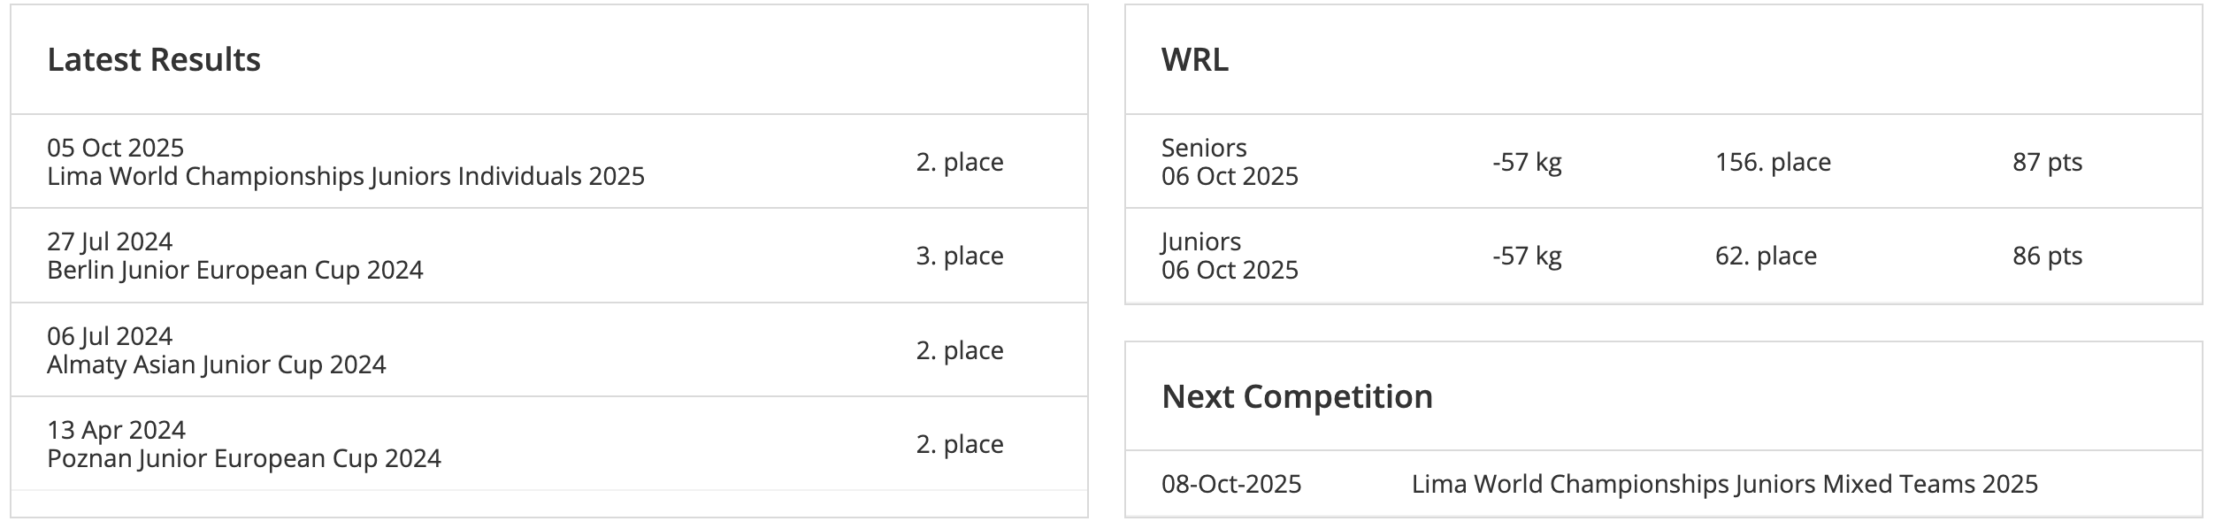Image resolution: width=2215 pixels, height=529 pixels.
Task: Select the Almaty Asian Junior Cup 2024 entry
Action: coord(216,364)
